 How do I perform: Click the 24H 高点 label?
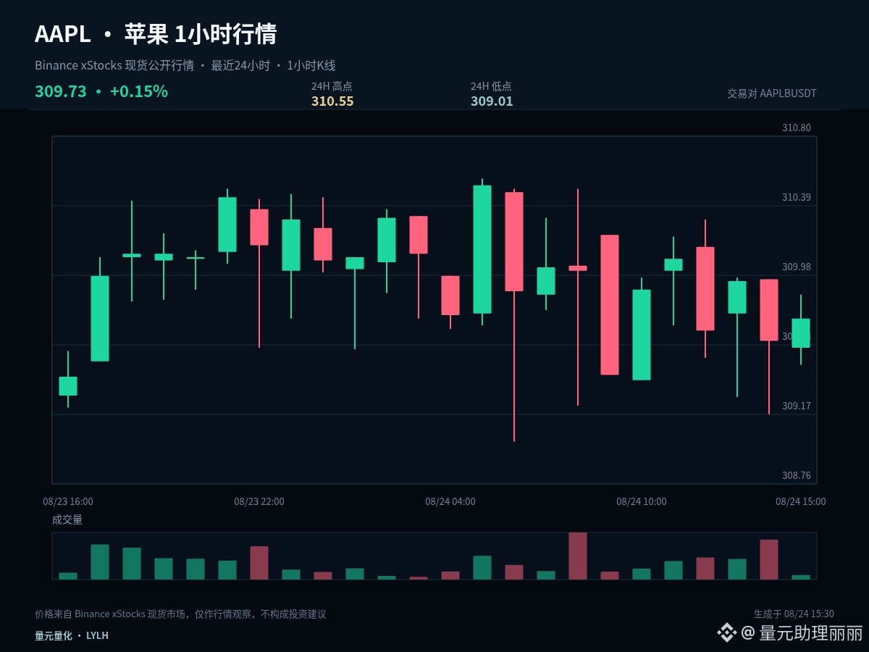[x=332, y=86]
